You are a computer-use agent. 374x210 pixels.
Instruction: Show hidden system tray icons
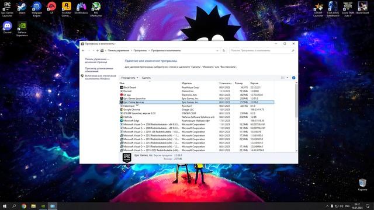tap(327, 206)
